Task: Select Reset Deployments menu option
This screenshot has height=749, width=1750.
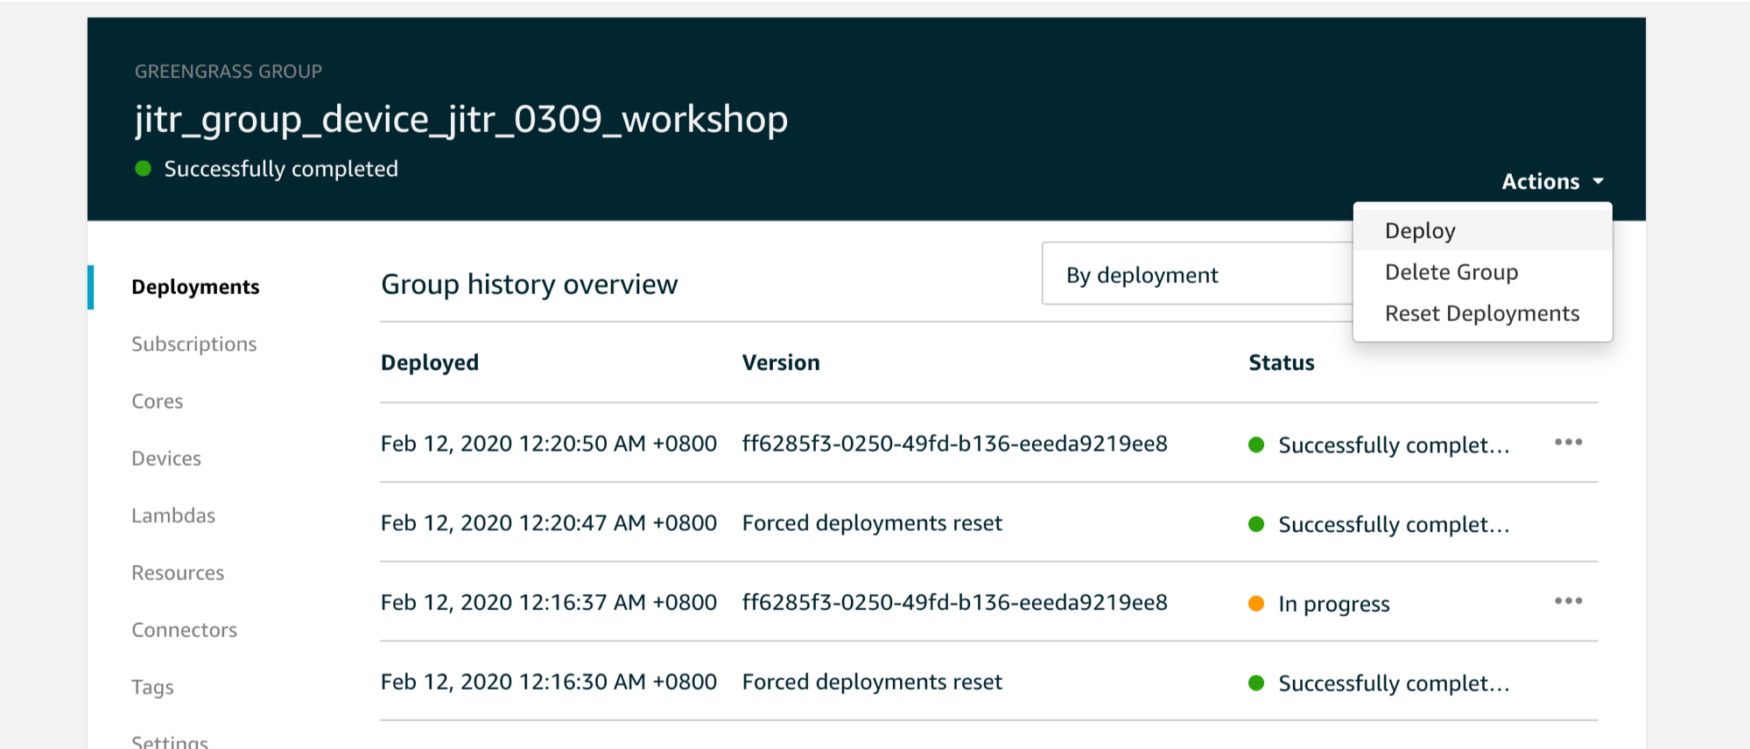Action: 1482,313
